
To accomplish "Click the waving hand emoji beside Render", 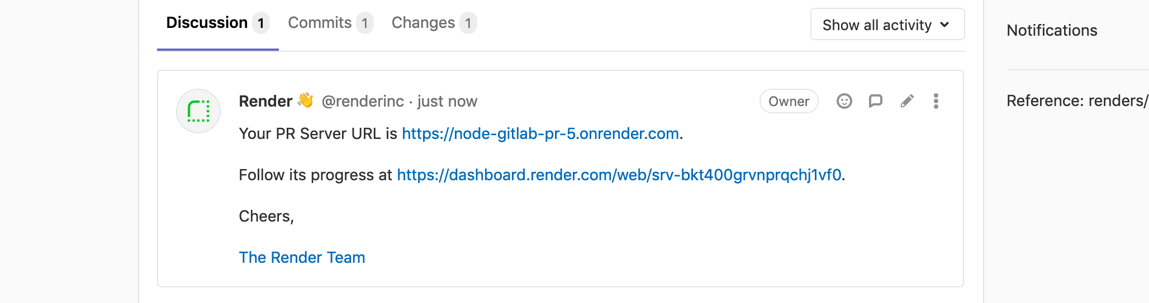I will pyautogui.click(x=306, y=100).
